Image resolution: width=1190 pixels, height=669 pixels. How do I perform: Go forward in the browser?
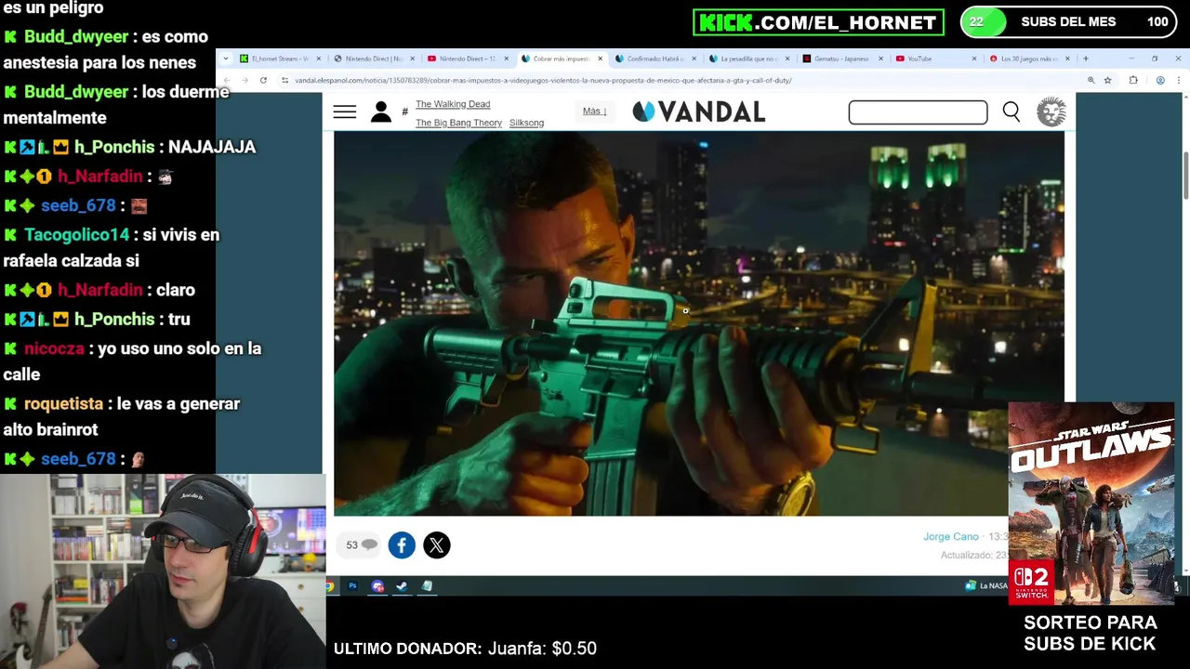click(245, 80)
